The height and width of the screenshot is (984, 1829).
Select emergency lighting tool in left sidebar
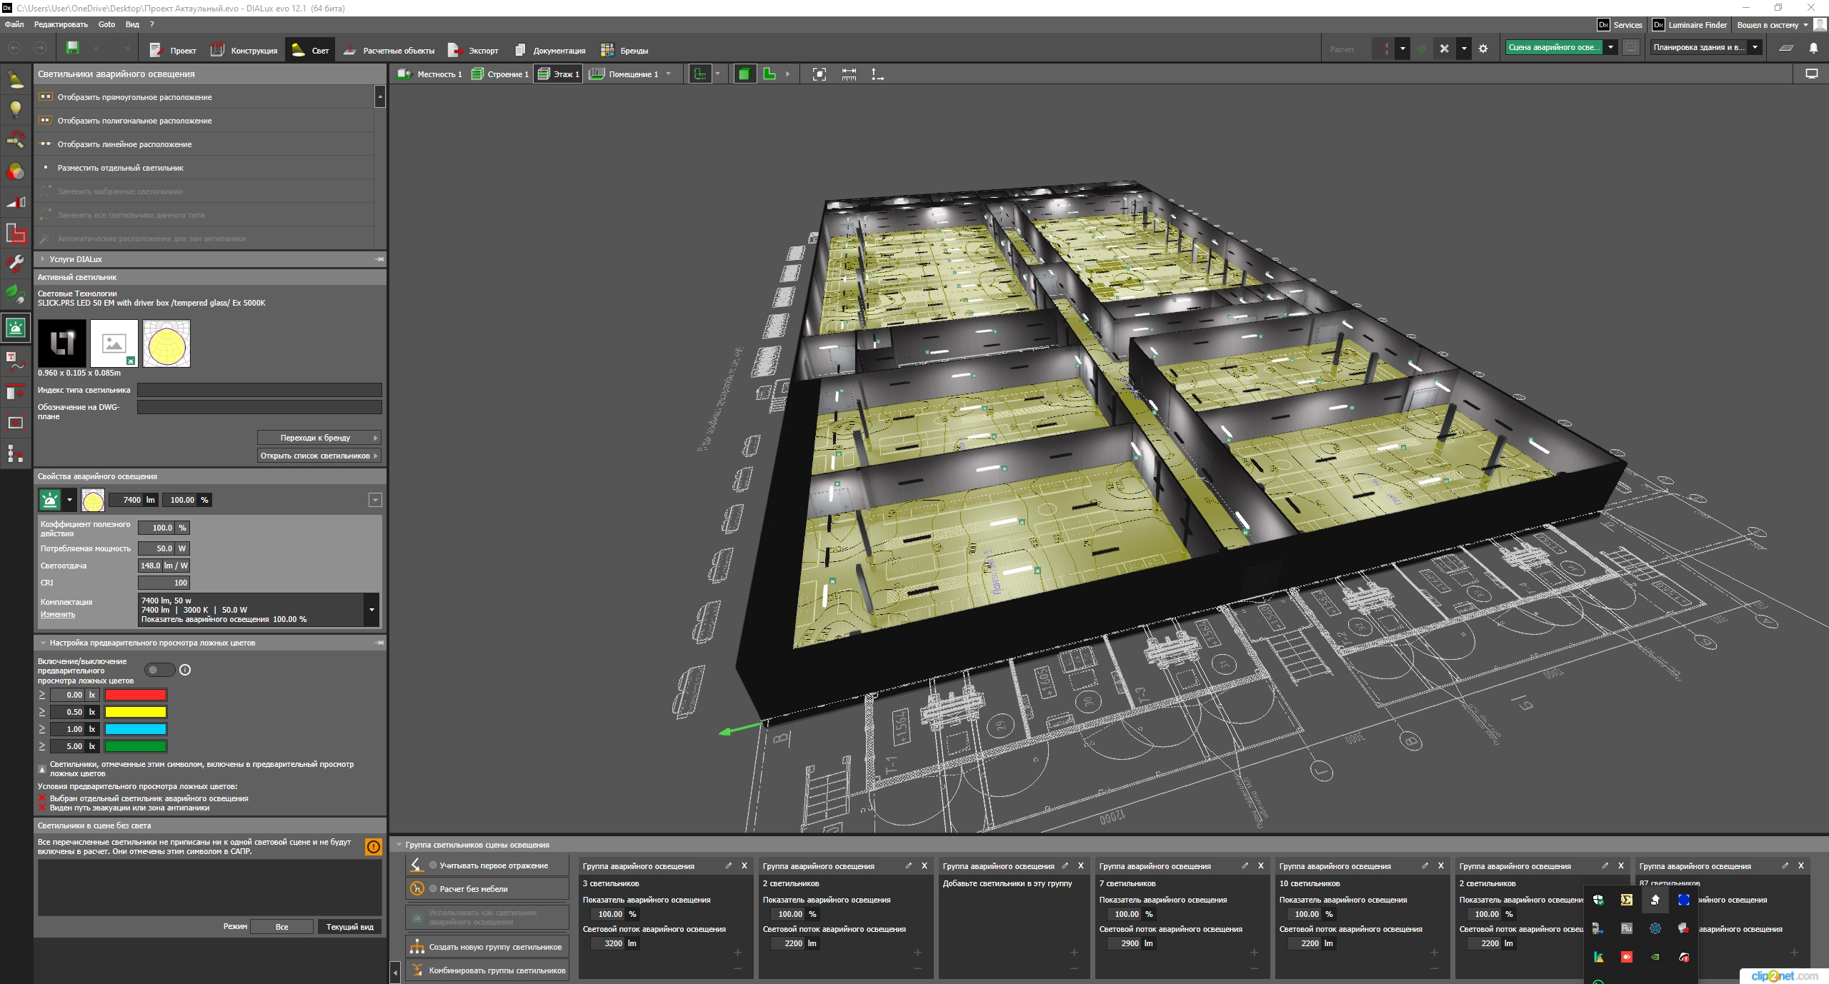16,328
